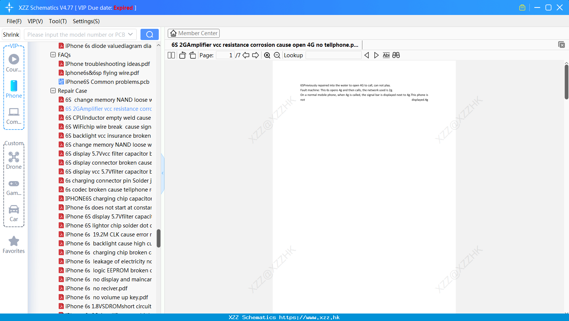
Task: Open 6S display connector broken case
Action: pos(105,163)
